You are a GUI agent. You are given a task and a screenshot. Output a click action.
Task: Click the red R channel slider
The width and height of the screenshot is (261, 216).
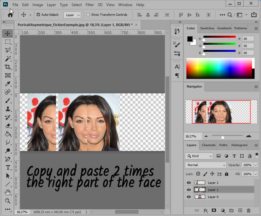[x=220, y=37]
